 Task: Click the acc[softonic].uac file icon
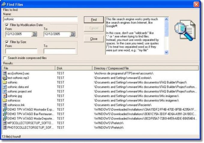click(x=5, y=73)
